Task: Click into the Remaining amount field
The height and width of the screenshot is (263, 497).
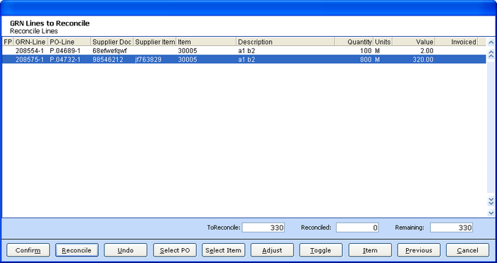Action: click(x=452, y=228)
